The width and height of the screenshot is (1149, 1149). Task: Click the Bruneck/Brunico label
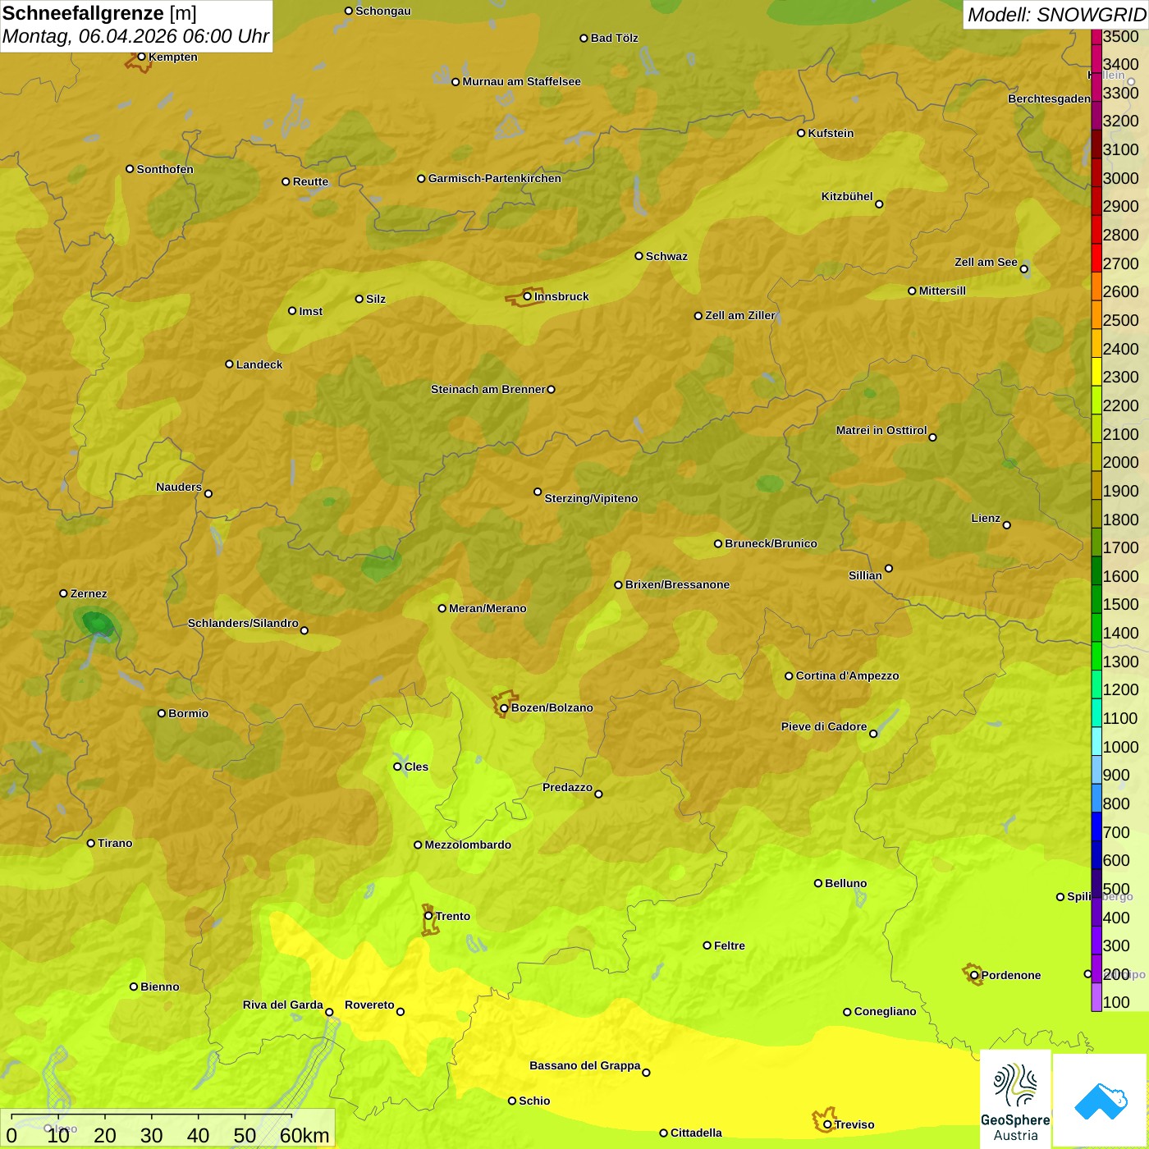tap(771, 543)
